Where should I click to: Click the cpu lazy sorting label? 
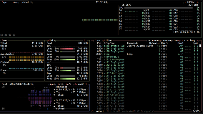tap(190, 40)
